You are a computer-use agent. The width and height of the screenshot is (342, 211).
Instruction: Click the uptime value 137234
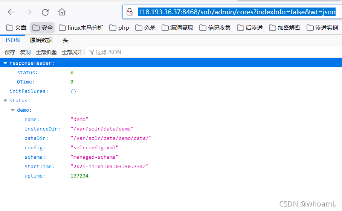tap(79, 176)
